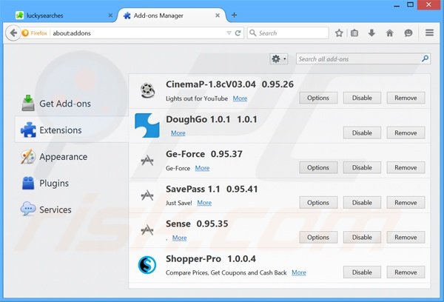The image size is (444, 302).
Task: Select the Extensions category
Action: pos(71,130)
